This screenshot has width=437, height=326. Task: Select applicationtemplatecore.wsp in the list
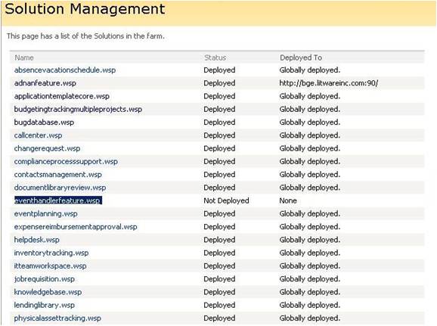[x=62, y=96]
